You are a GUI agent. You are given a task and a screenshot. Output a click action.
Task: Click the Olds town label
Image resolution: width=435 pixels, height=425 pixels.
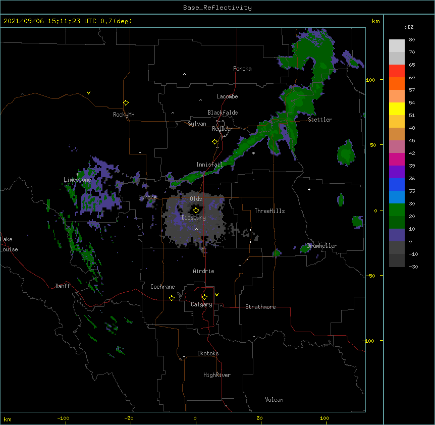coord(196,199)
